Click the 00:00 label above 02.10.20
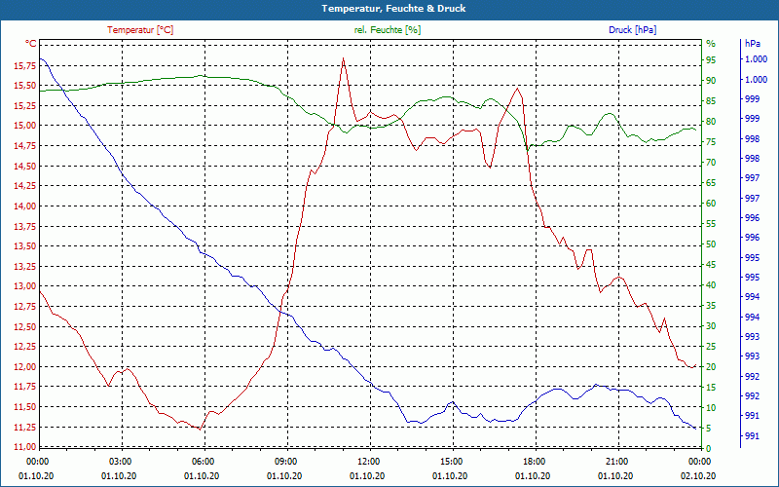Image resolution: width=779 pixels, height=487 pixels. [x=699, y=461]
